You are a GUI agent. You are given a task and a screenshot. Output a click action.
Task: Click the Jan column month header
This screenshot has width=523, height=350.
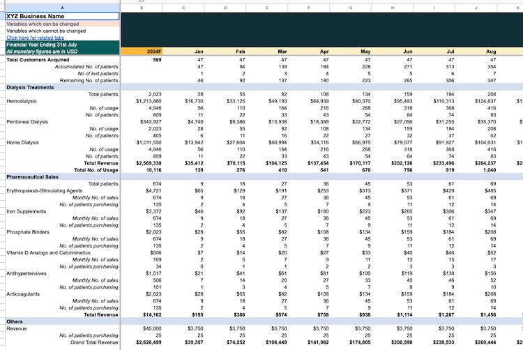pyautogui.click(x=199, y=52)
